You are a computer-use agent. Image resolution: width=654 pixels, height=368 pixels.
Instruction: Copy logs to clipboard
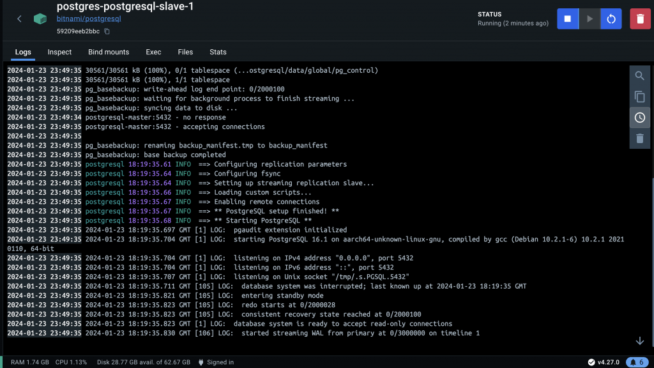639,97
